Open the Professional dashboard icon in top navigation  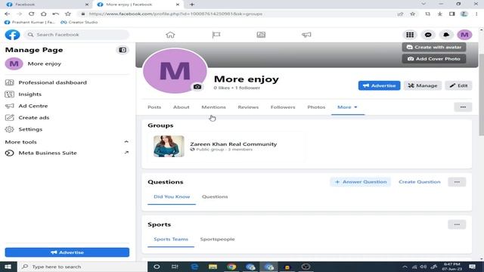(261, 35)
